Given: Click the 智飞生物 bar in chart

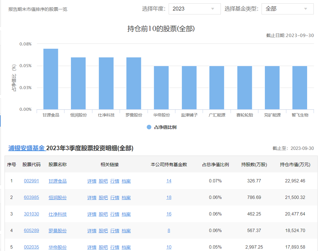Looking at the screenshot, I should pos(300,88).
